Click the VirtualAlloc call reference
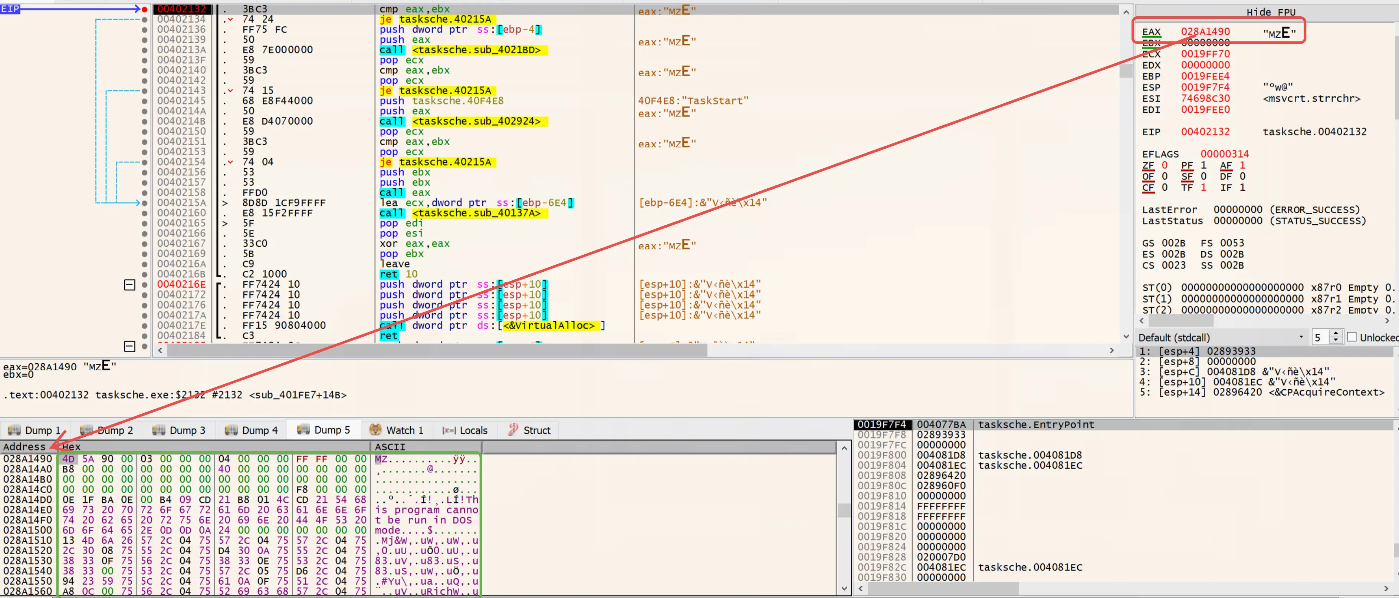The width and height of the screenshot is (1399, 598). pyautogui.click(x=549, y=326)
